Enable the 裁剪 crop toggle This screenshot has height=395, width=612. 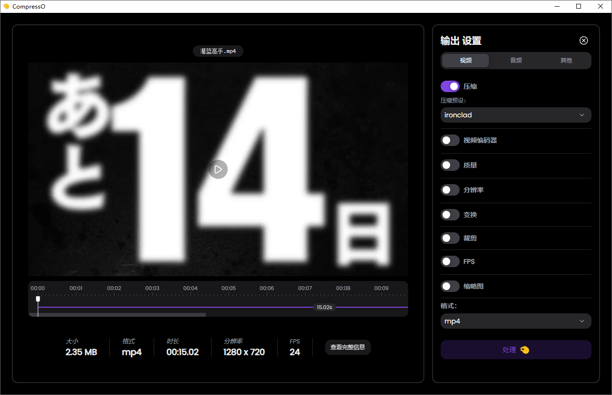click(x=450, y=238)
